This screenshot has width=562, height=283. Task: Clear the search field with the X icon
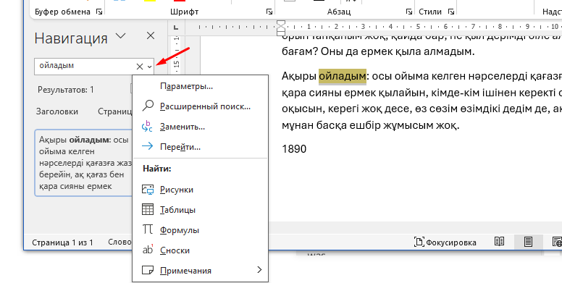(140, 67)
